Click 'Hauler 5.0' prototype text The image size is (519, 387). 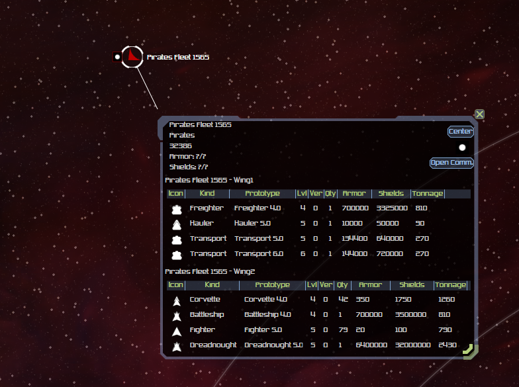coord(252,224)
